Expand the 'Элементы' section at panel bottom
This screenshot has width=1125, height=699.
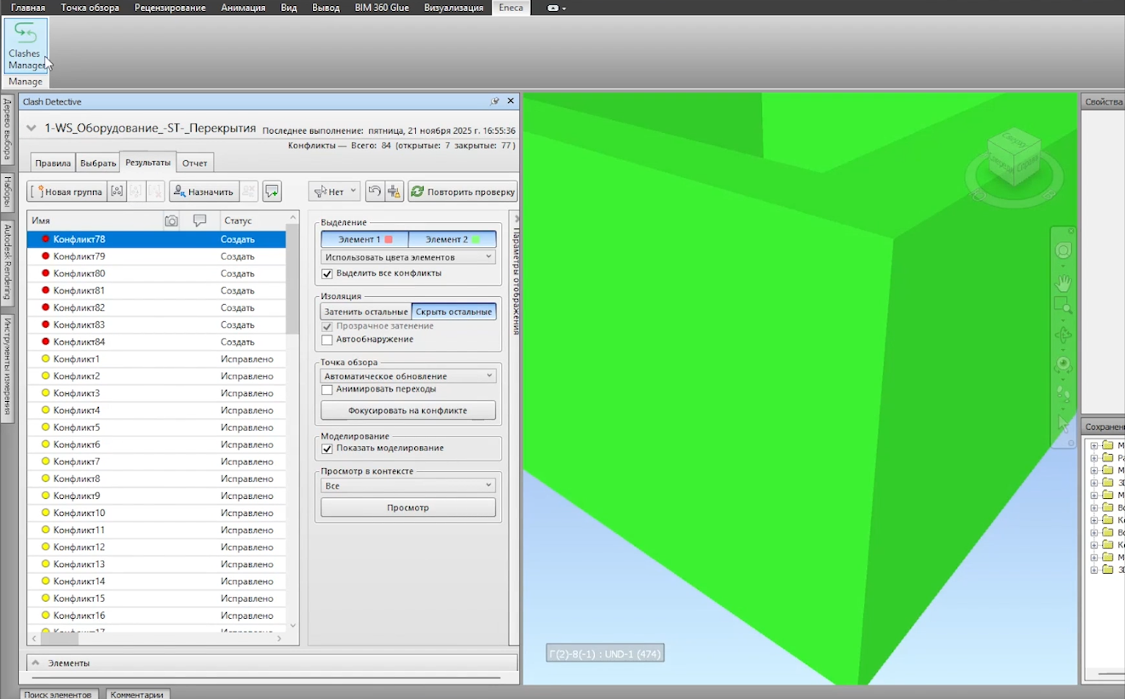[36, 662]
